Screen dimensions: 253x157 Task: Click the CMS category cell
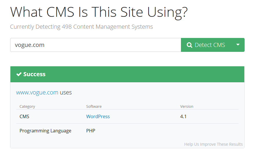click(x=24, y=116)
